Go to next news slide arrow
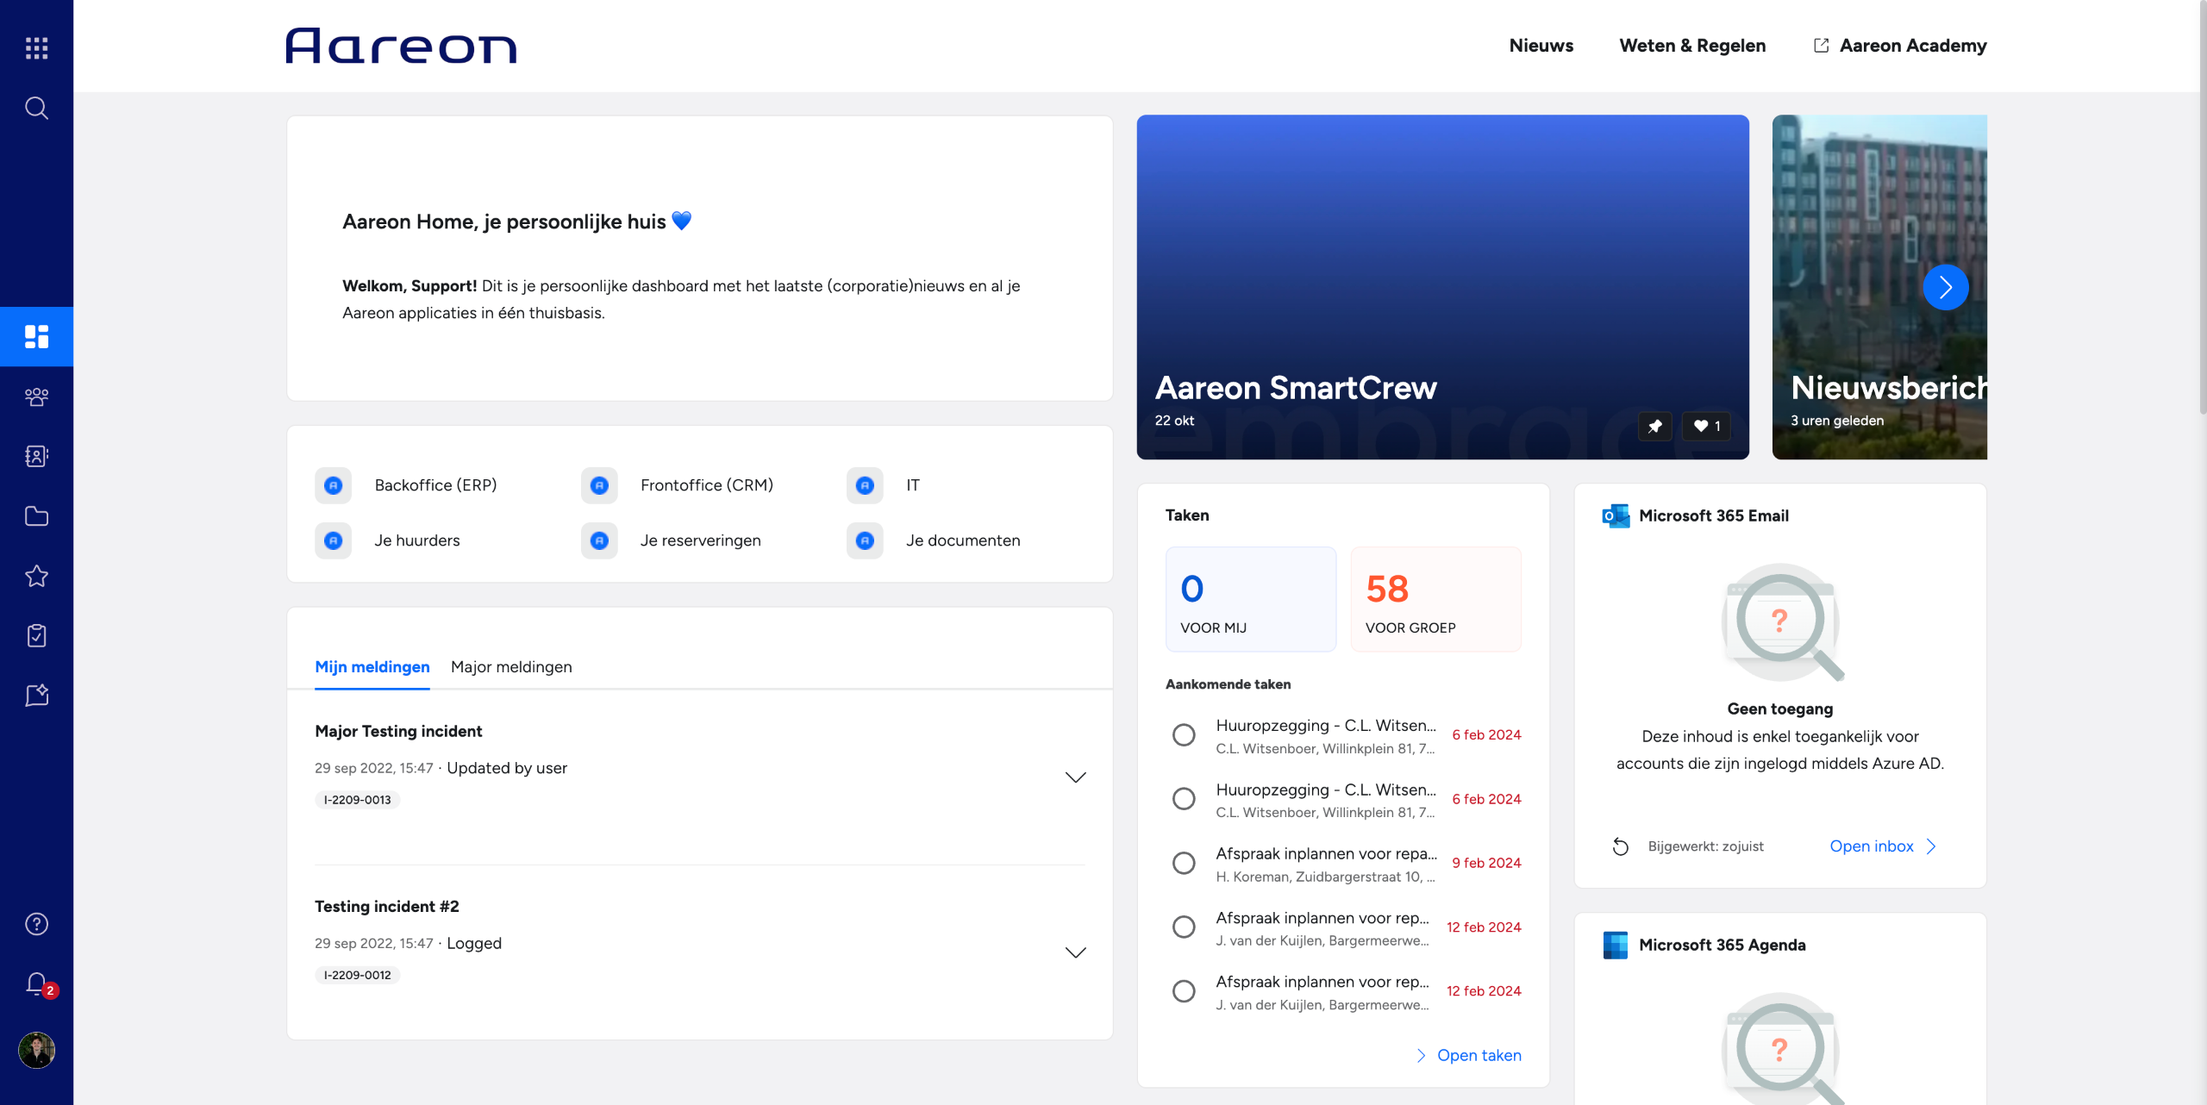 tap(1945, 287)
